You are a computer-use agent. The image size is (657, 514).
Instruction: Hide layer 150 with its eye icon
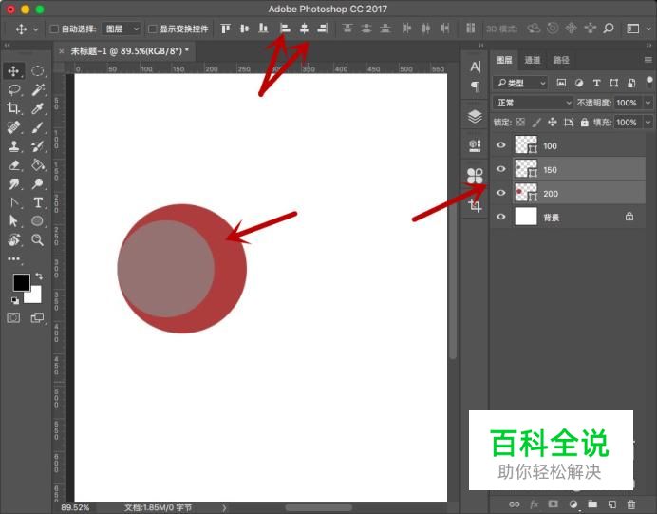pyautogui.click(x=500, y=169)
